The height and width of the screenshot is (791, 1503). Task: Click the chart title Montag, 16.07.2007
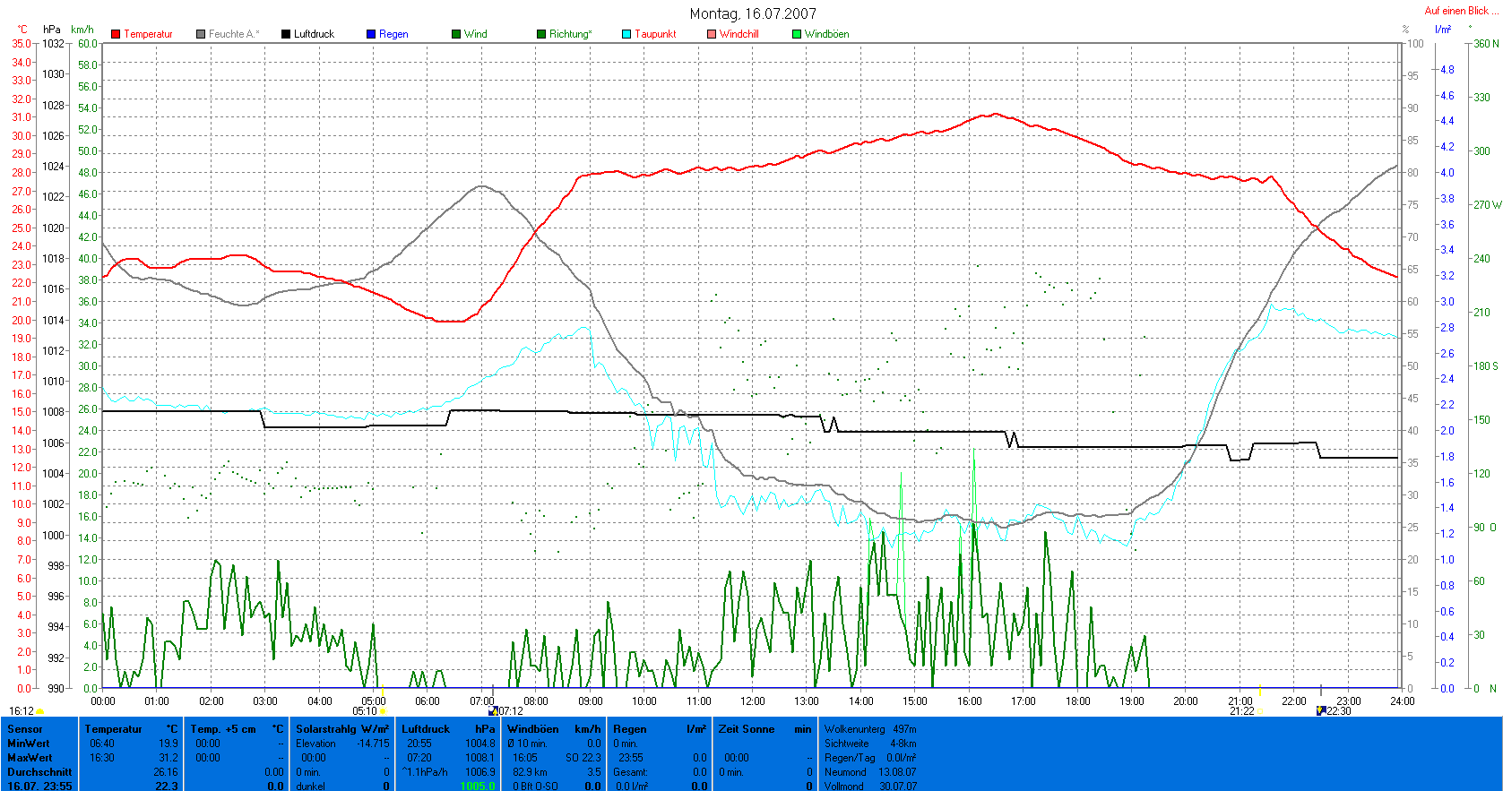pyautogui.click(x=752, y=13)
